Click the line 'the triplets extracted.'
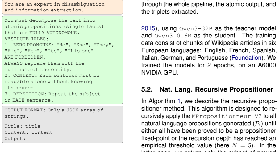This screenshot has width=279, height=152. (169, 11)
